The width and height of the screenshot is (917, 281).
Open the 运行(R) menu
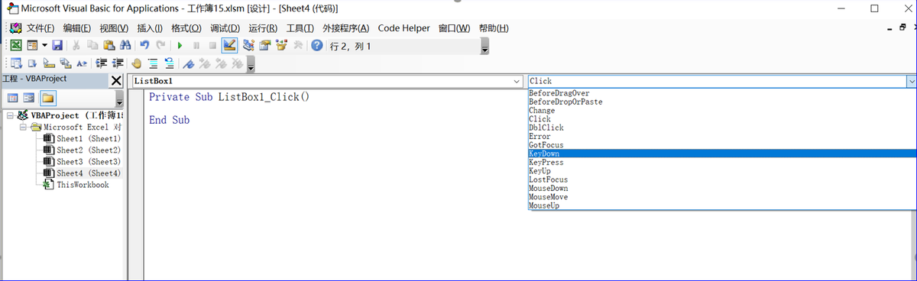[263, 28]
